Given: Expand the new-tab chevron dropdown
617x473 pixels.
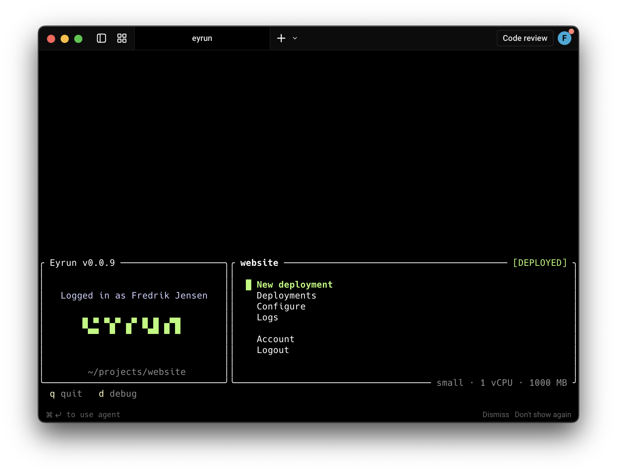Looking at the screenshot, I should point(295,39).
